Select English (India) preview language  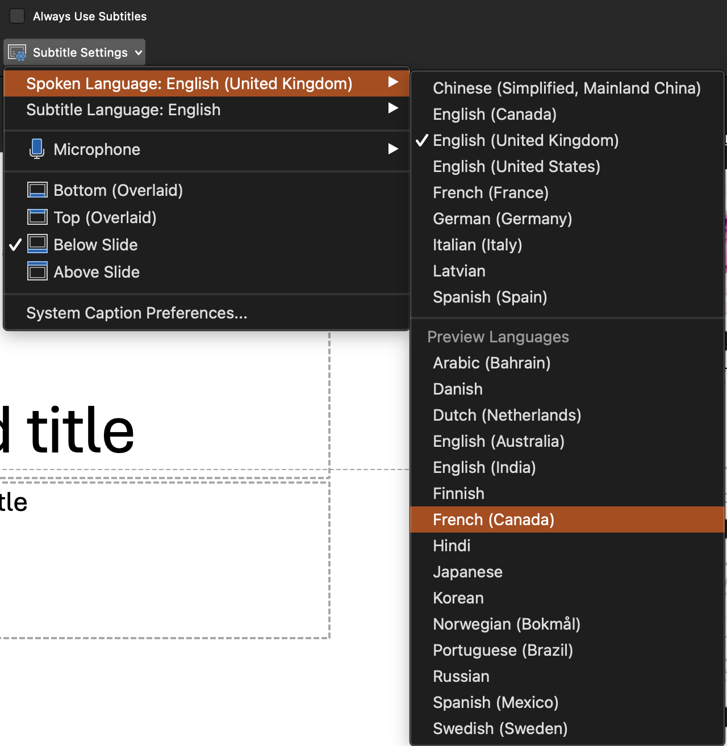point(567,467)
